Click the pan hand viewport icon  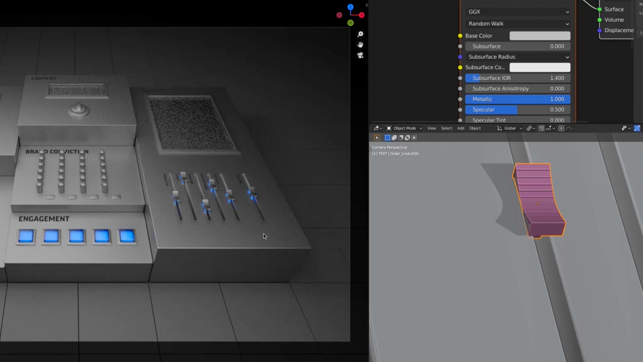pyautogui.click(x=360, y=45)
